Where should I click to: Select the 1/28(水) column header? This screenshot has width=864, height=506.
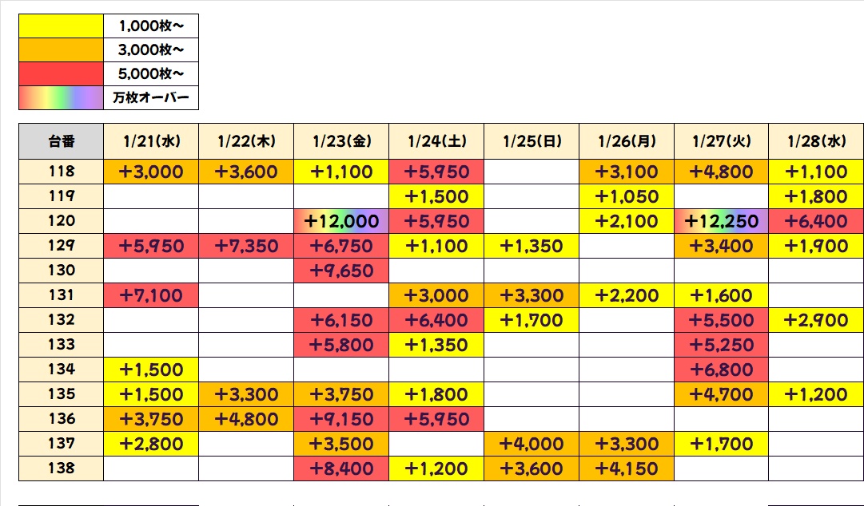tap(816, 141)
